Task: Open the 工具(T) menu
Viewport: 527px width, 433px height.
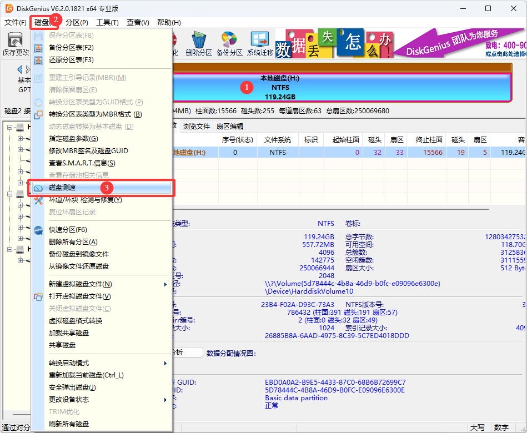Action: (x=108, y=23)
